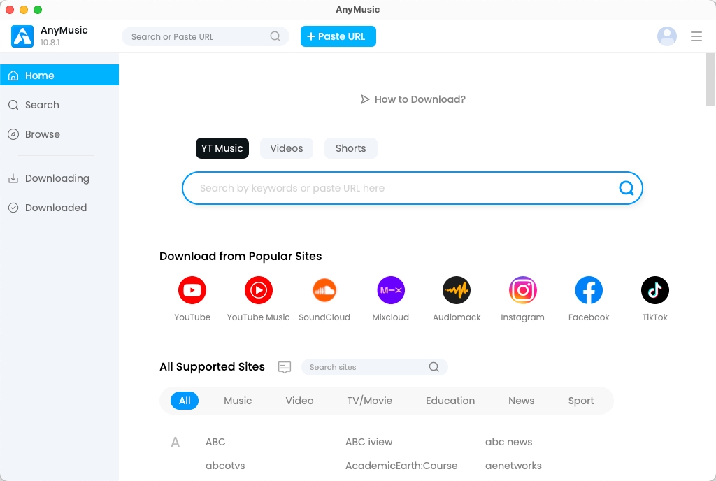
Task: Switch to the Videos tab
Action: click(286, 148)
